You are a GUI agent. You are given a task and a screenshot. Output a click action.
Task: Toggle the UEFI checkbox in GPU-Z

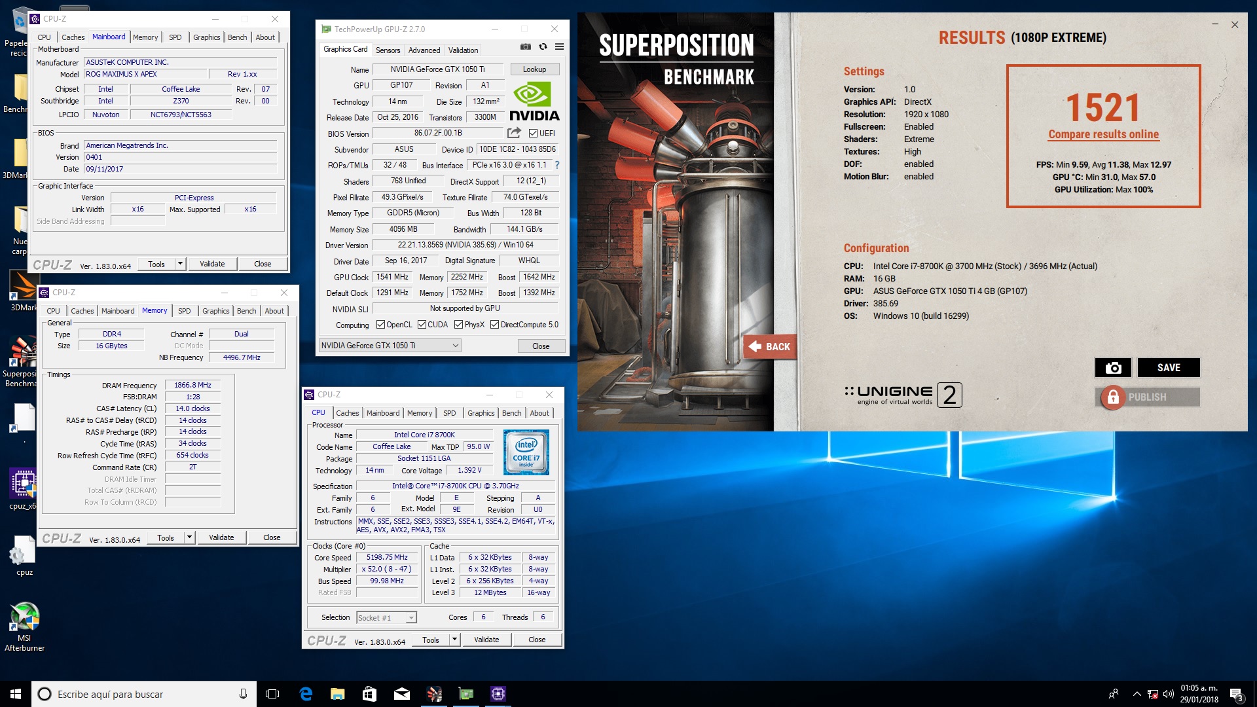click(x=533, y=134)
